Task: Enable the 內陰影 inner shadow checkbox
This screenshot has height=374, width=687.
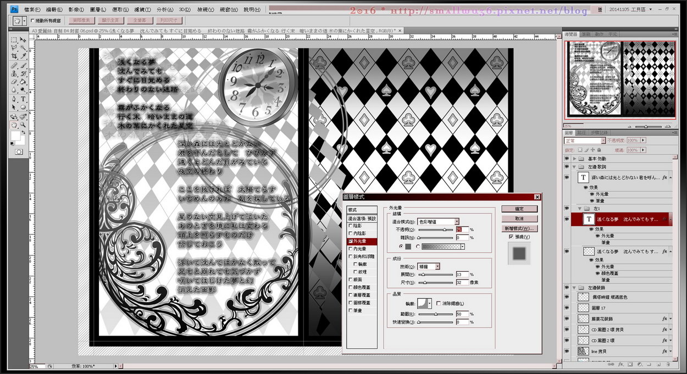Action: point(351,233)
